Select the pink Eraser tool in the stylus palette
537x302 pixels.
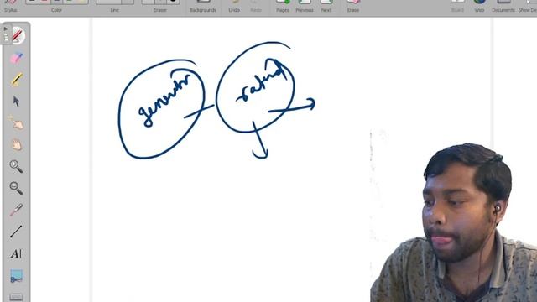[16, 58]
